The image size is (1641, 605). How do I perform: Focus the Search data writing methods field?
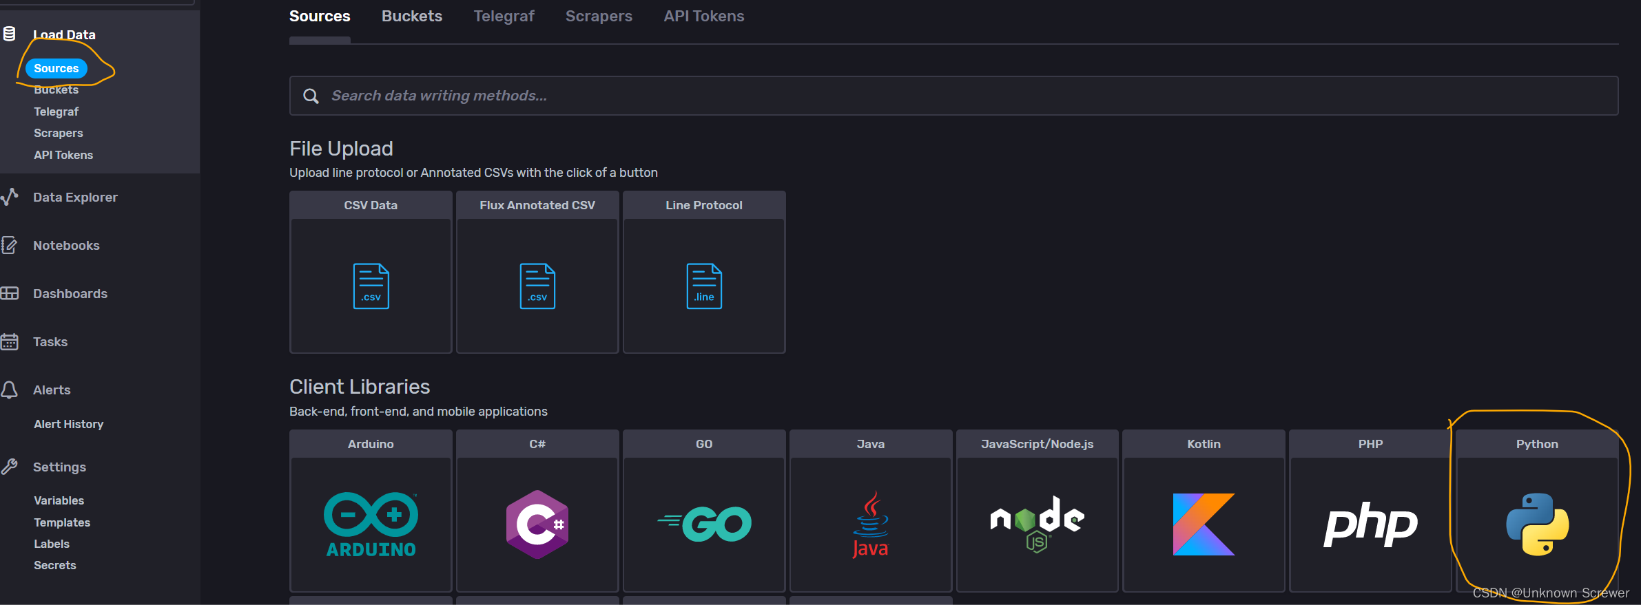(x=953, y=96)
